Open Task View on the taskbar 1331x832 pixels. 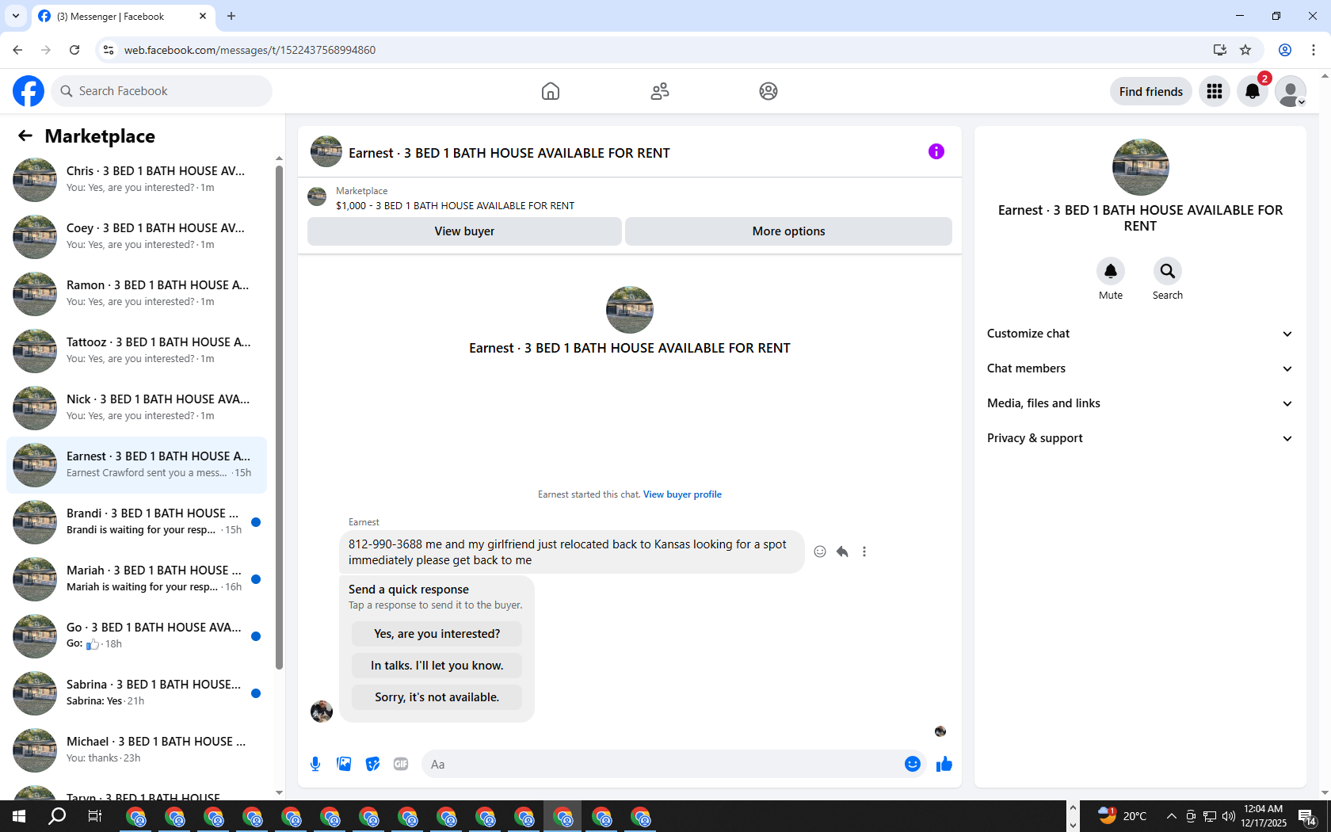(95, 816)
